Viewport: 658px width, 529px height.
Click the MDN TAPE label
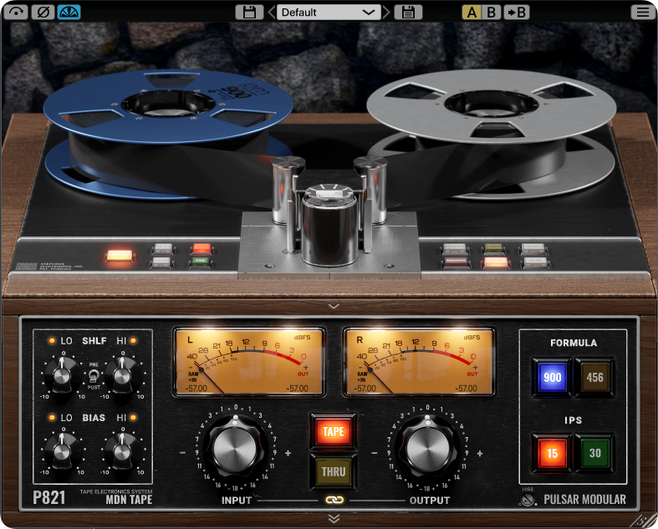point(129,500)
